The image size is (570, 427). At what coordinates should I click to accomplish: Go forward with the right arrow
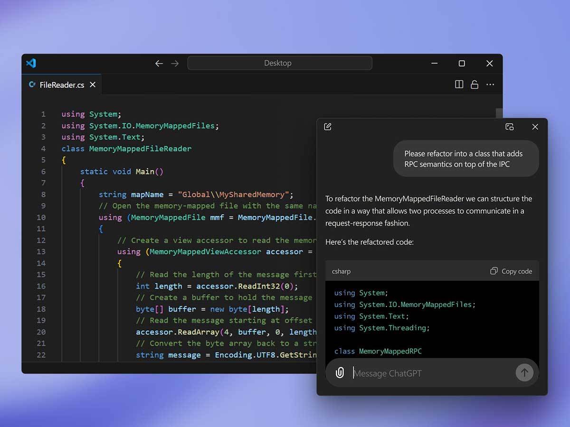[x=175, y=64]
